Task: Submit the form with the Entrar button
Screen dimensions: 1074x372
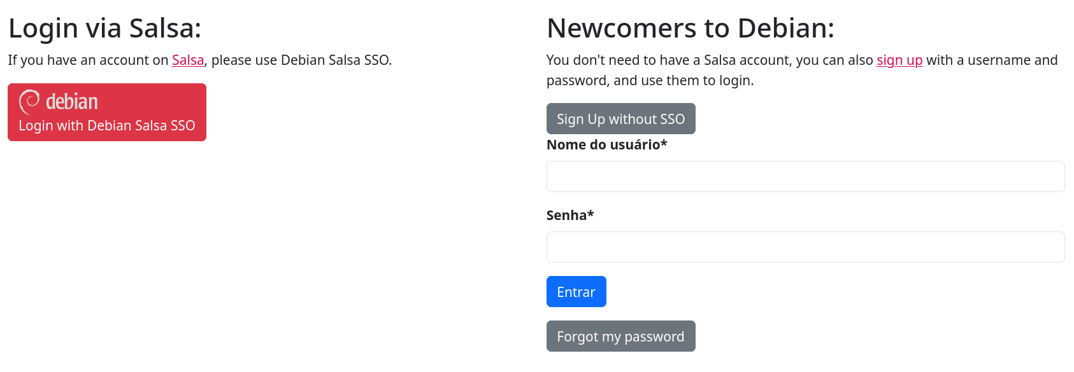Action: (x=576, y=292)
